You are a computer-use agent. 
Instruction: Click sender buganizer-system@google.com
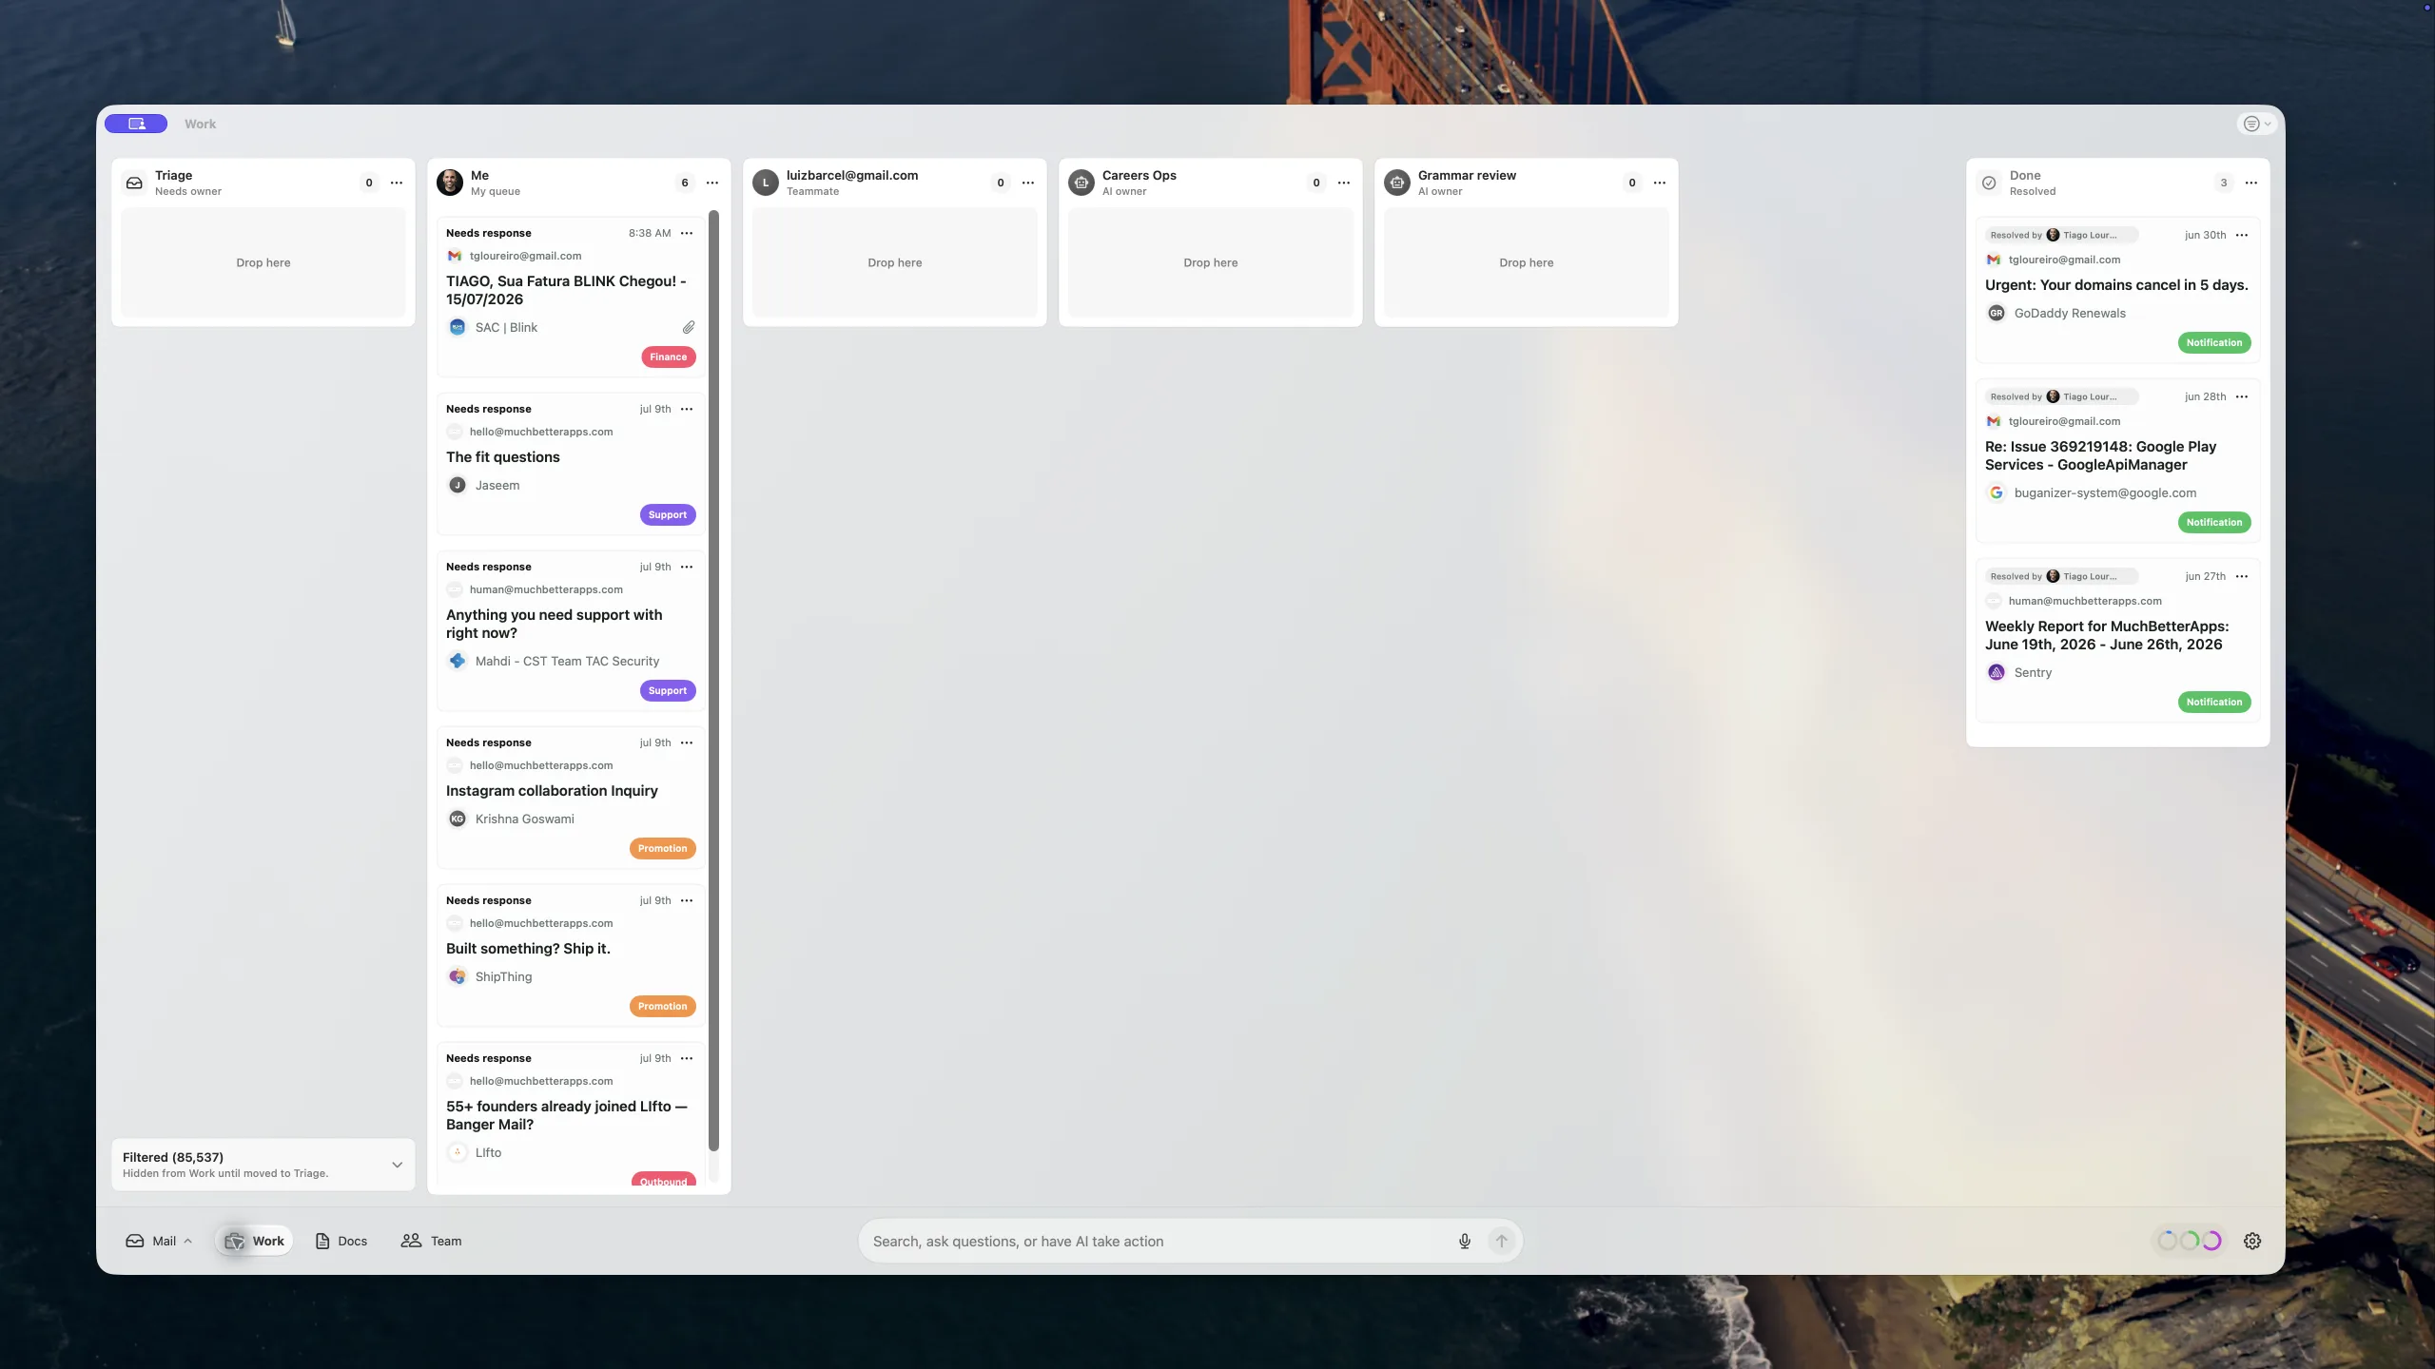(x=2105, y=492)
